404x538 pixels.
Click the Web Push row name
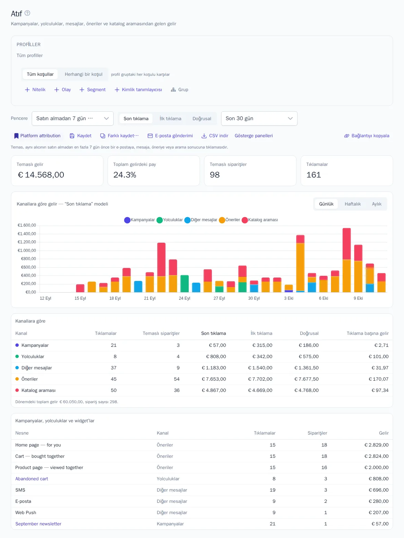coord(26,513)
